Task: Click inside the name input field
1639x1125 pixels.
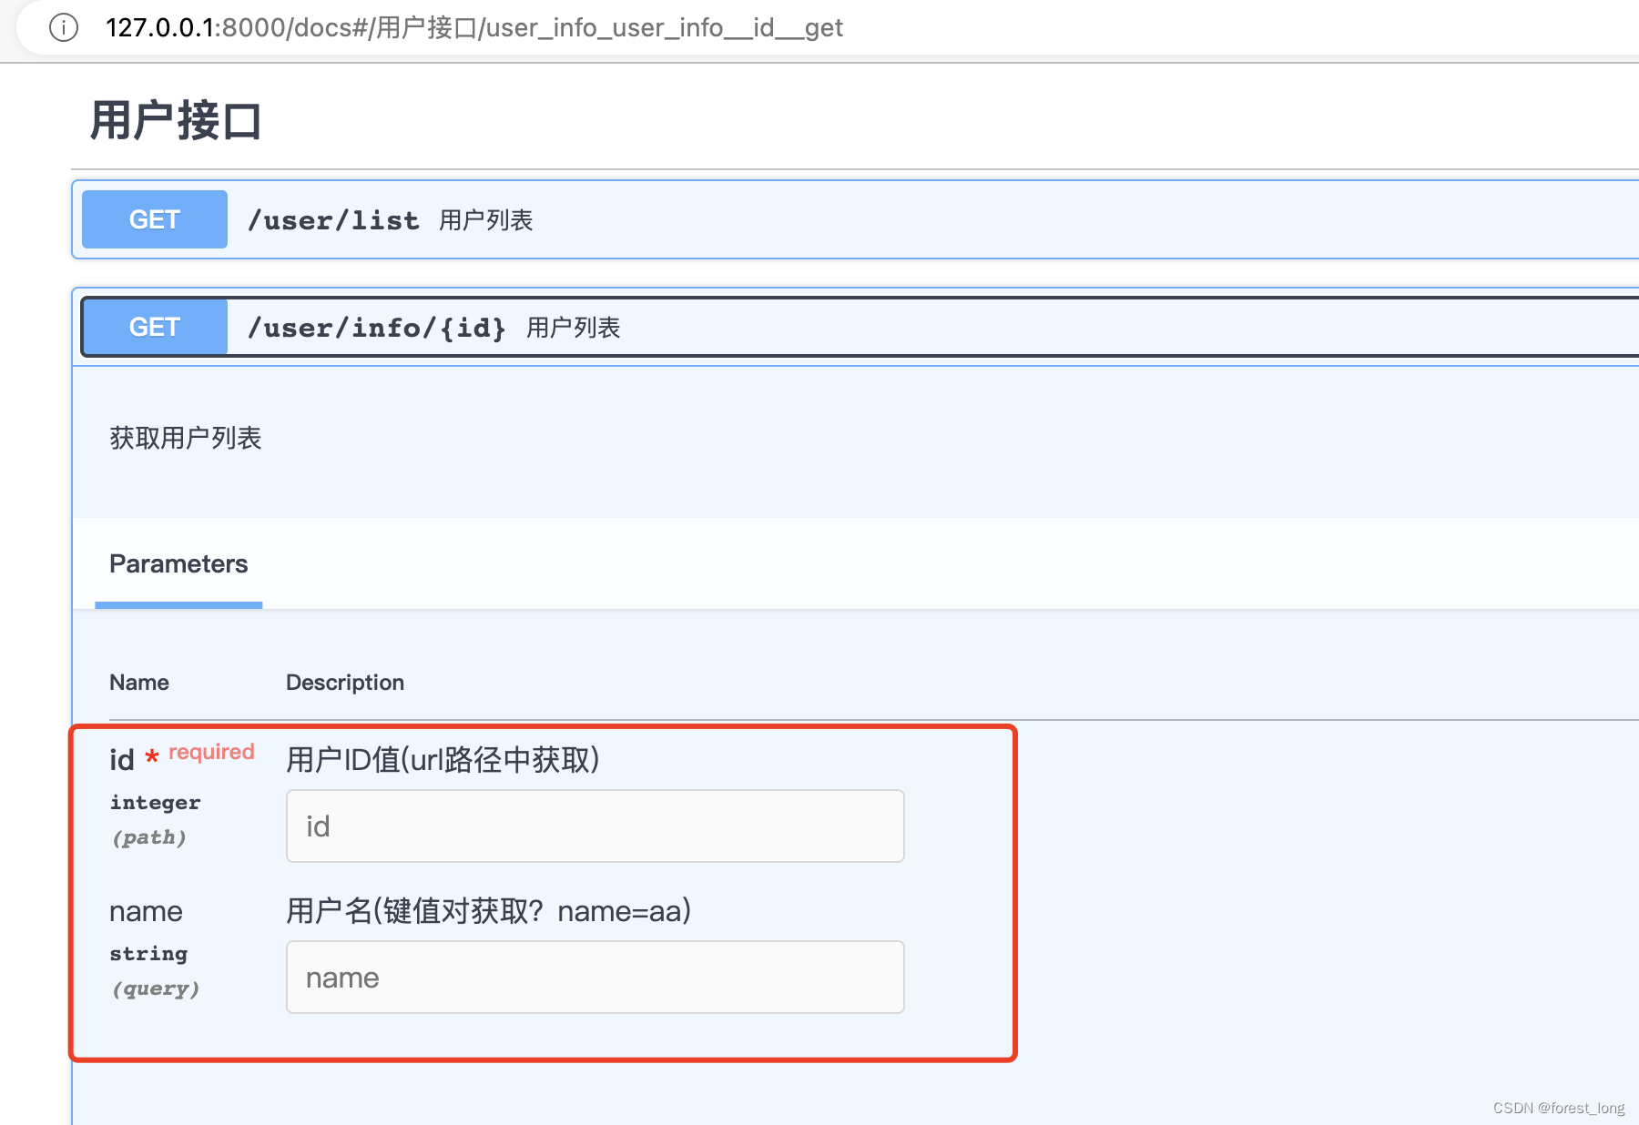Action: coord(595,977)
